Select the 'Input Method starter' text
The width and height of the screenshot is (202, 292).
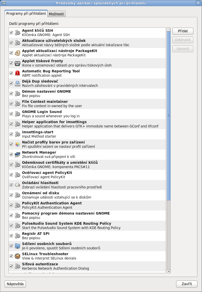39,137
